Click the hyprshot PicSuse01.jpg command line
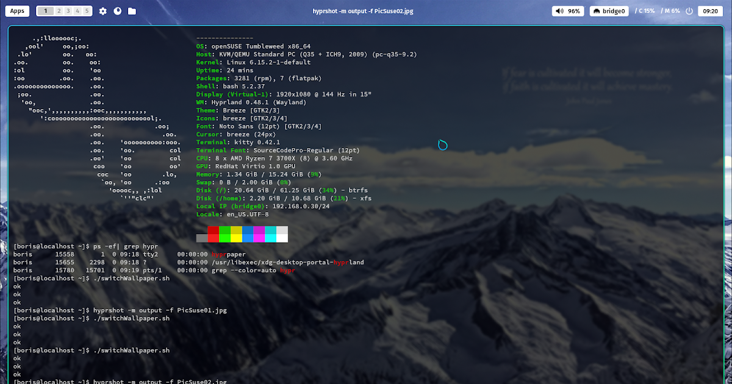Screen dimensions: 732x384 pyautogui.click(x=160, y=310)
